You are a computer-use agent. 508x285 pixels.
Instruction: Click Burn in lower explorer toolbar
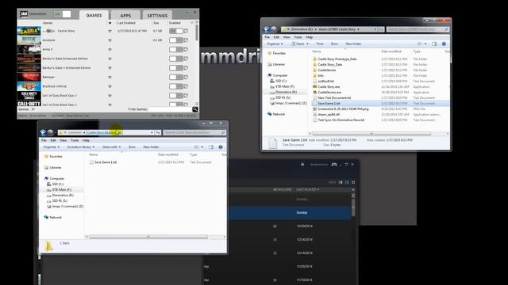pos(133,147)
